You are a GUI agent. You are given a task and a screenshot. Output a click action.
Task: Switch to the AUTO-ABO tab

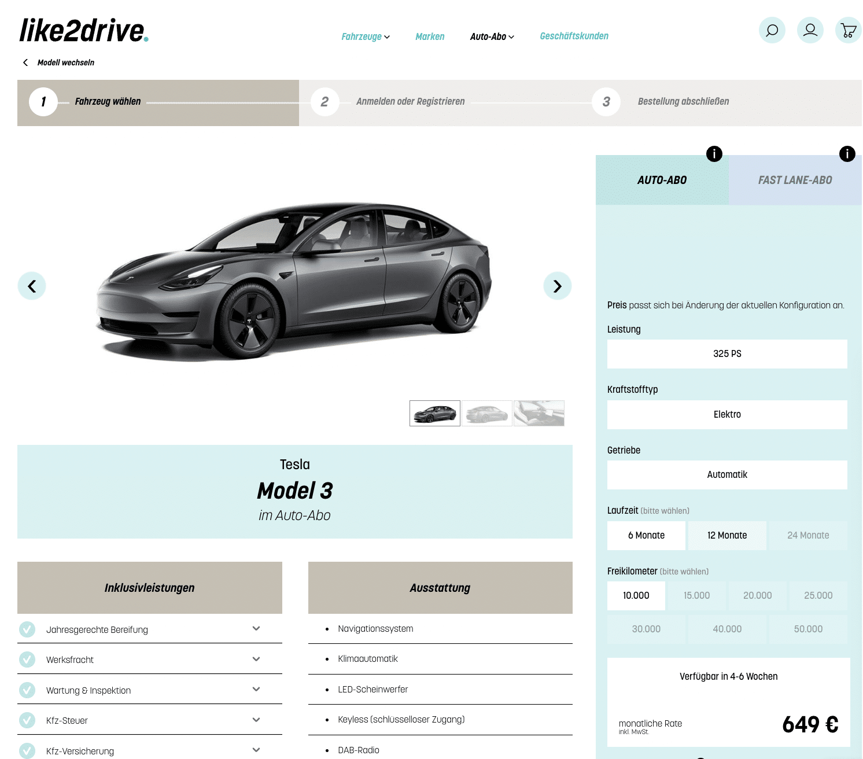pos(662,180)
